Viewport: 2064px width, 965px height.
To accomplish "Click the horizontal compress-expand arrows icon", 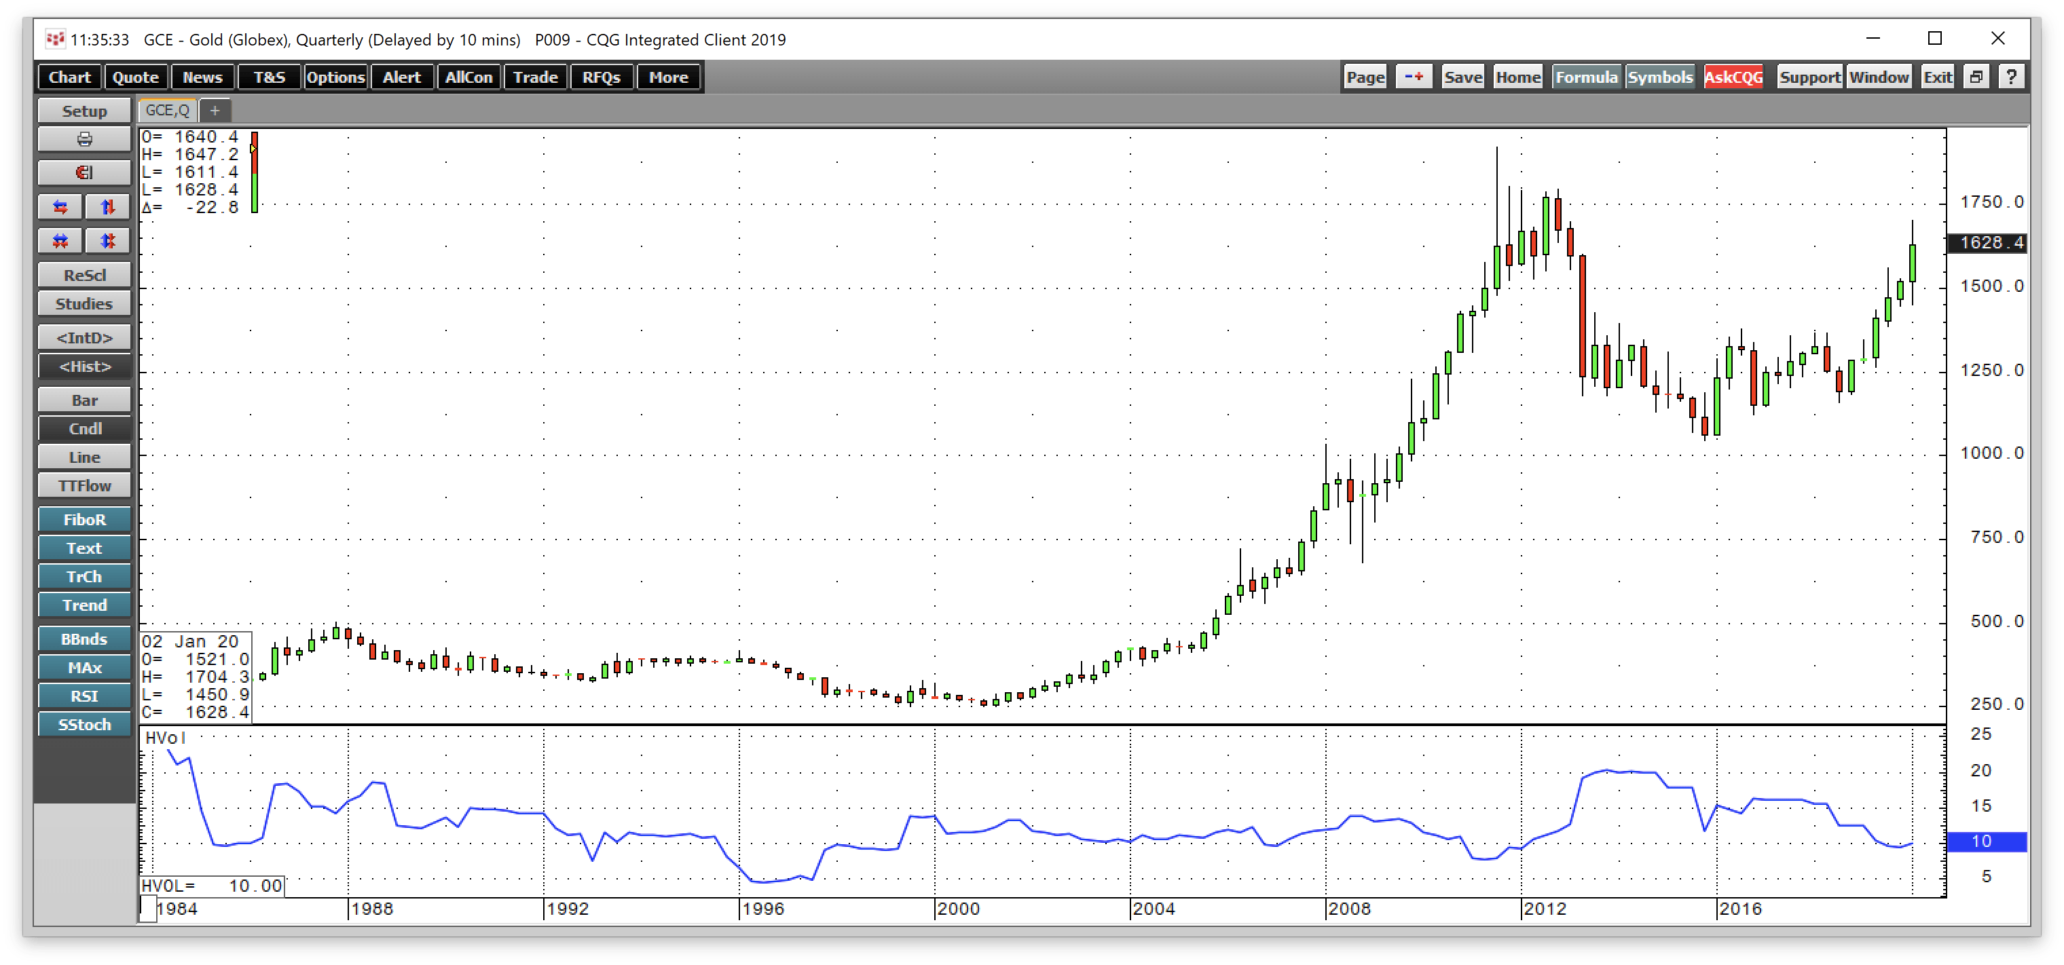I will pyautogui.click(x=60, y=240).
